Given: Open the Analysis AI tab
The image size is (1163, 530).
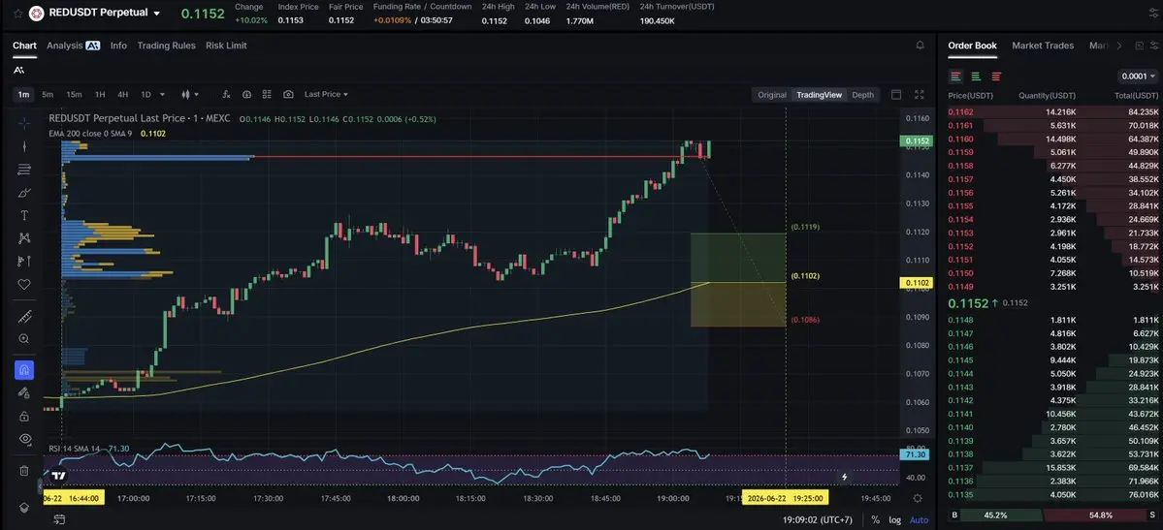Looking at the screenshot, I should [73, 46].
